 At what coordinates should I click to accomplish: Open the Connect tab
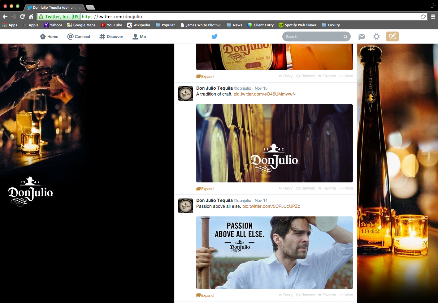pos(79,36)
